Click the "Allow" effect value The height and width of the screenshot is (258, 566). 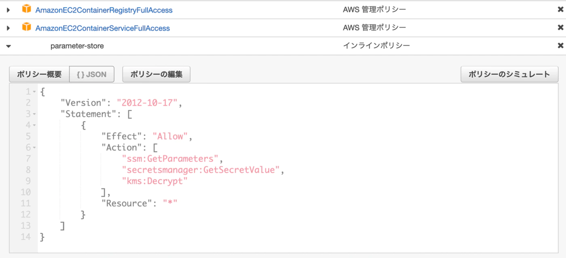point(170,136)
